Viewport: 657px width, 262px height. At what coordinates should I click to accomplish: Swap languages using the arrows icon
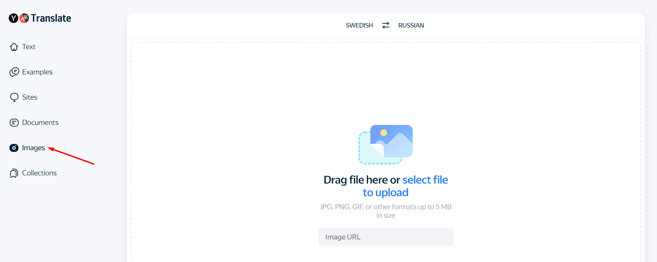(385, 25)
